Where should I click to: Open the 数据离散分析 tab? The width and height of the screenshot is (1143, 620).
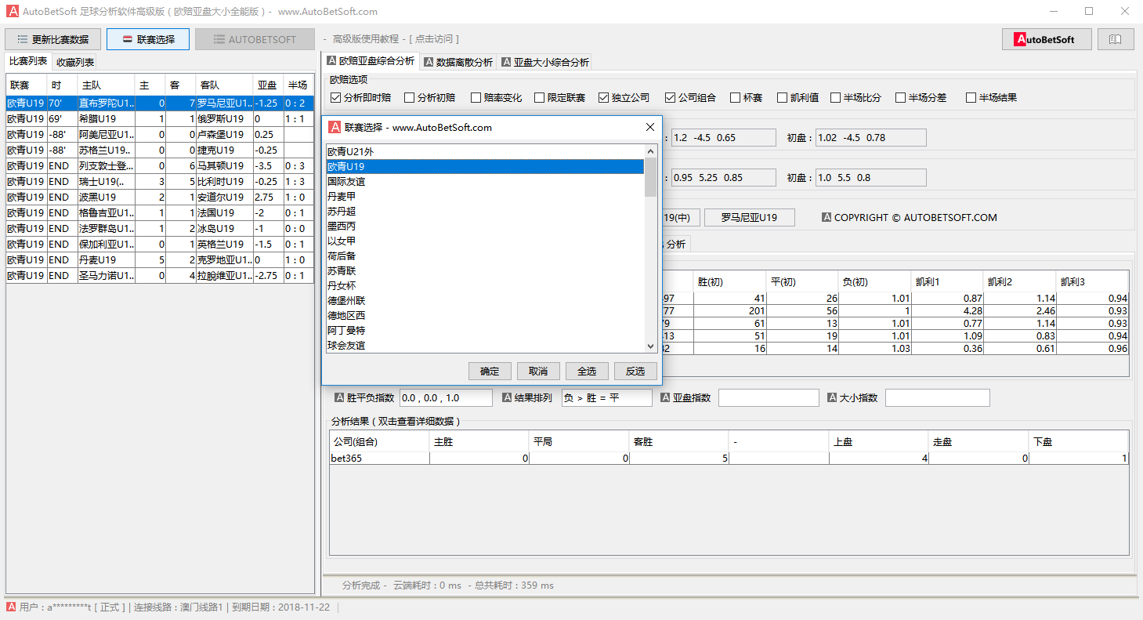(459, 62)
